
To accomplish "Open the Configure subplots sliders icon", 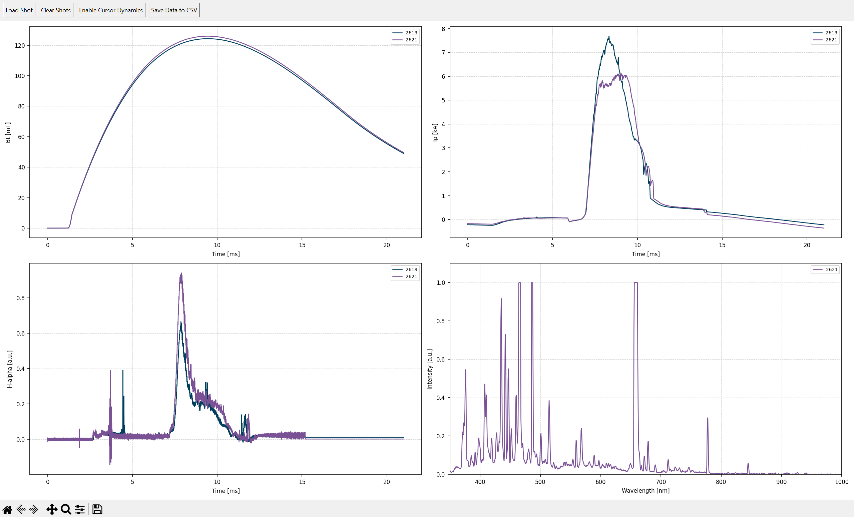I will [80, 509].
